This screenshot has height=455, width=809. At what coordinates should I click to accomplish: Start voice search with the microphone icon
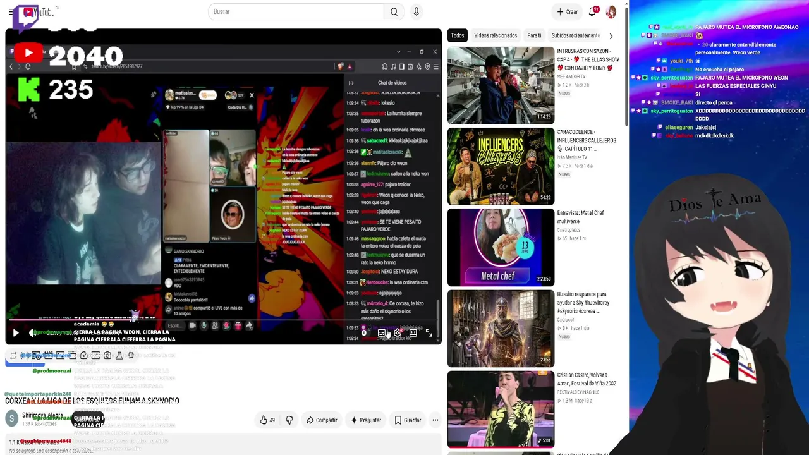pyautogui.click(x=416, y=11)
